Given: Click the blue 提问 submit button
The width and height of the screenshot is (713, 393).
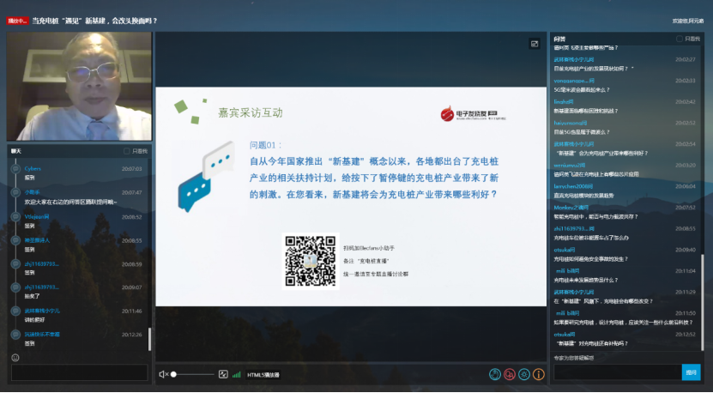Looking at the screenshot, I should [691, 372].
